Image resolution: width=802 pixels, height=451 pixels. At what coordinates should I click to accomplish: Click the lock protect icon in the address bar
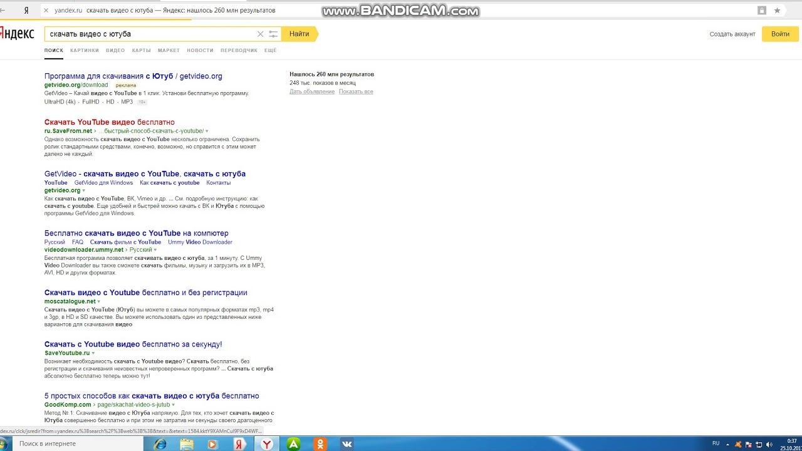(762, 11)
